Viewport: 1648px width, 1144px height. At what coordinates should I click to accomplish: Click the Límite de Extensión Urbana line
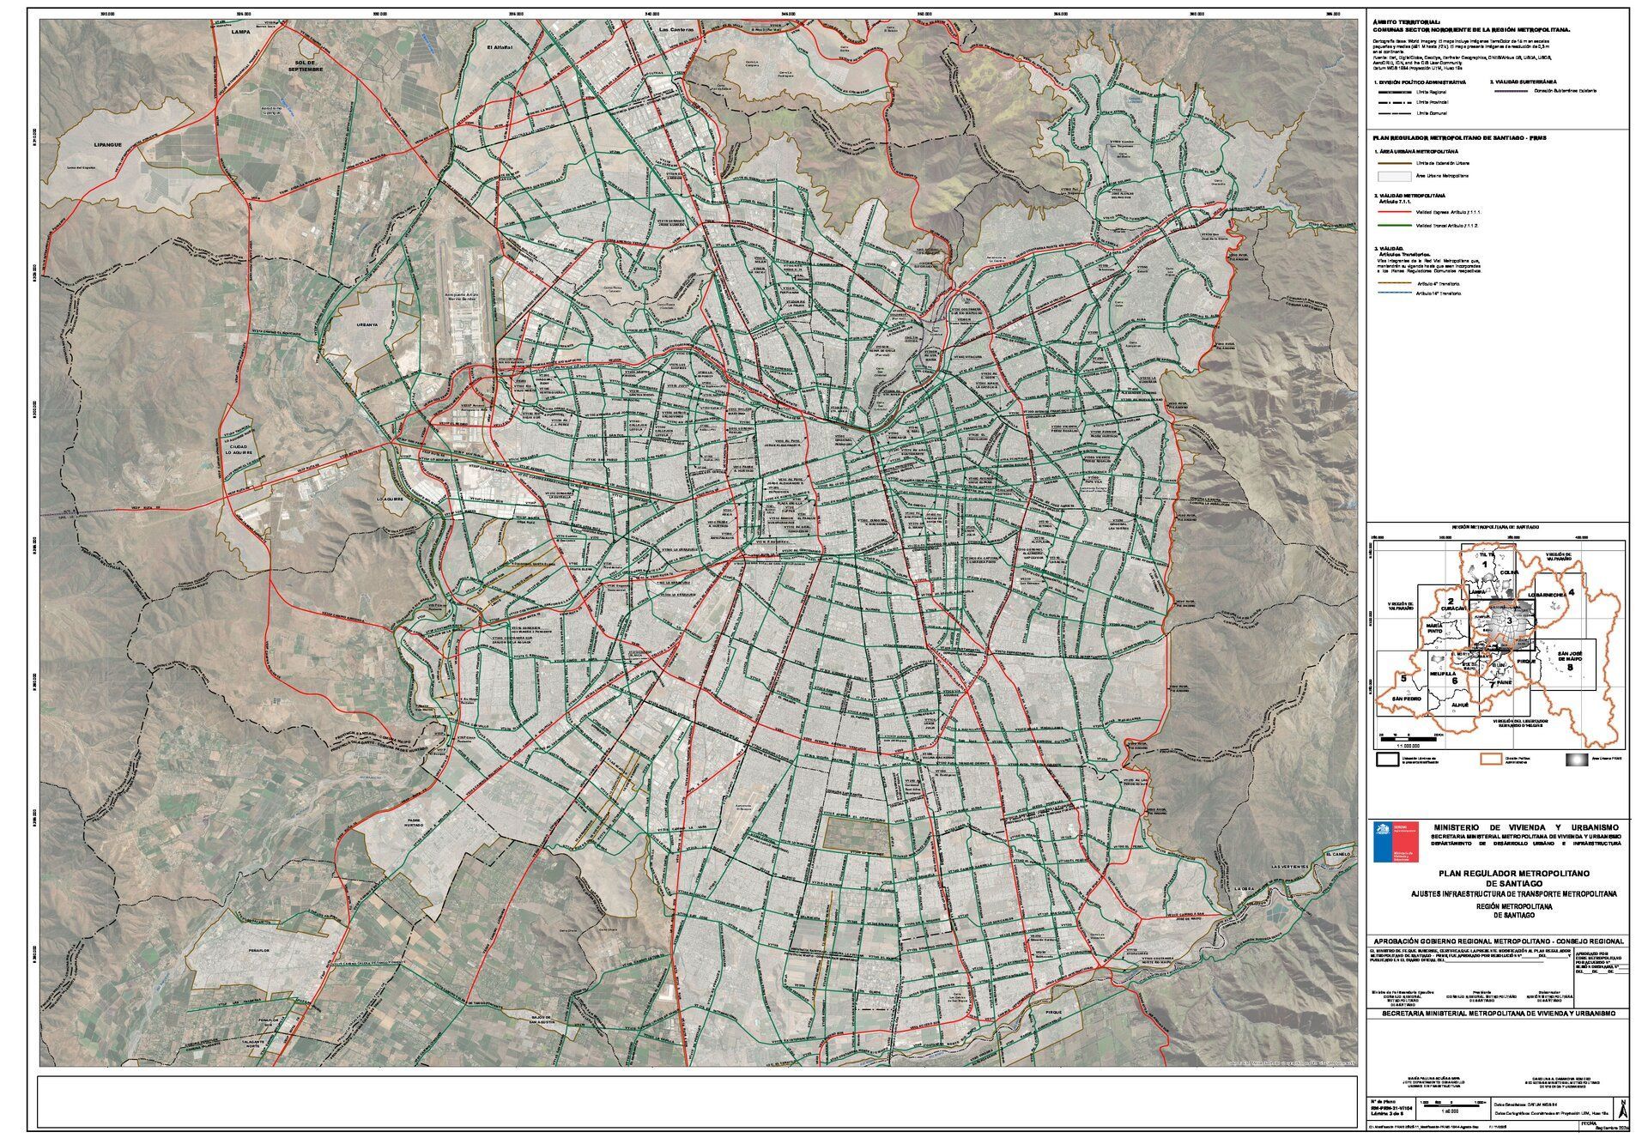tap(1394, 162)
